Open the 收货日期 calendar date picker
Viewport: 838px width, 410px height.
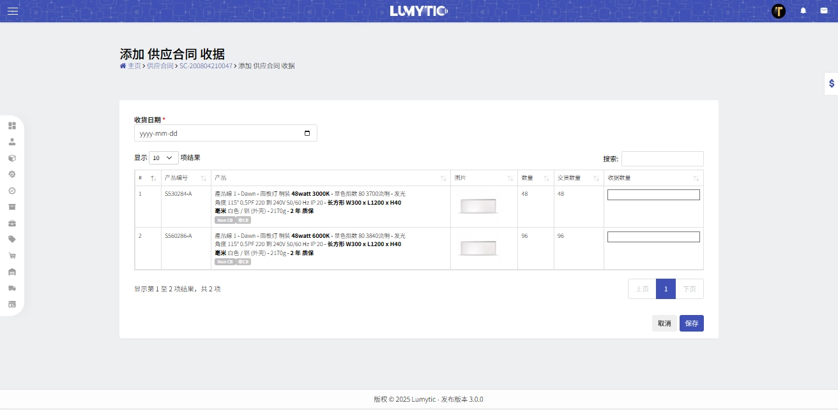307,133
